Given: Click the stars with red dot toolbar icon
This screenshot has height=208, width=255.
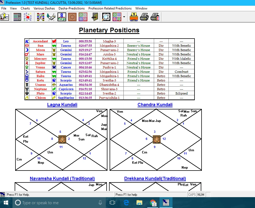Looking at the screenshot, I should click(28, 17).
